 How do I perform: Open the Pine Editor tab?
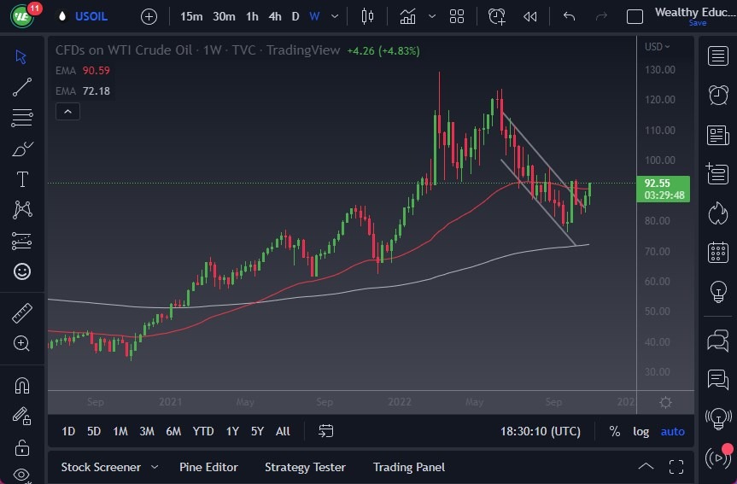click(x=208, y=467)
